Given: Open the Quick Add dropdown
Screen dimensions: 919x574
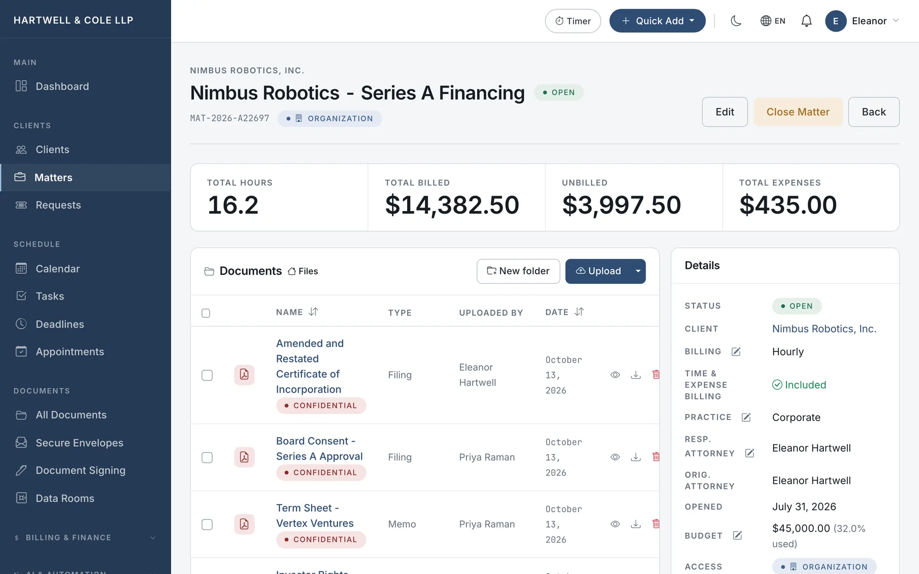Looking at the screenshot, I should [x=657, y=21].
